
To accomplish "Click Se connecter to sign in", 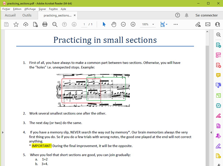I will tap(207, 15).
